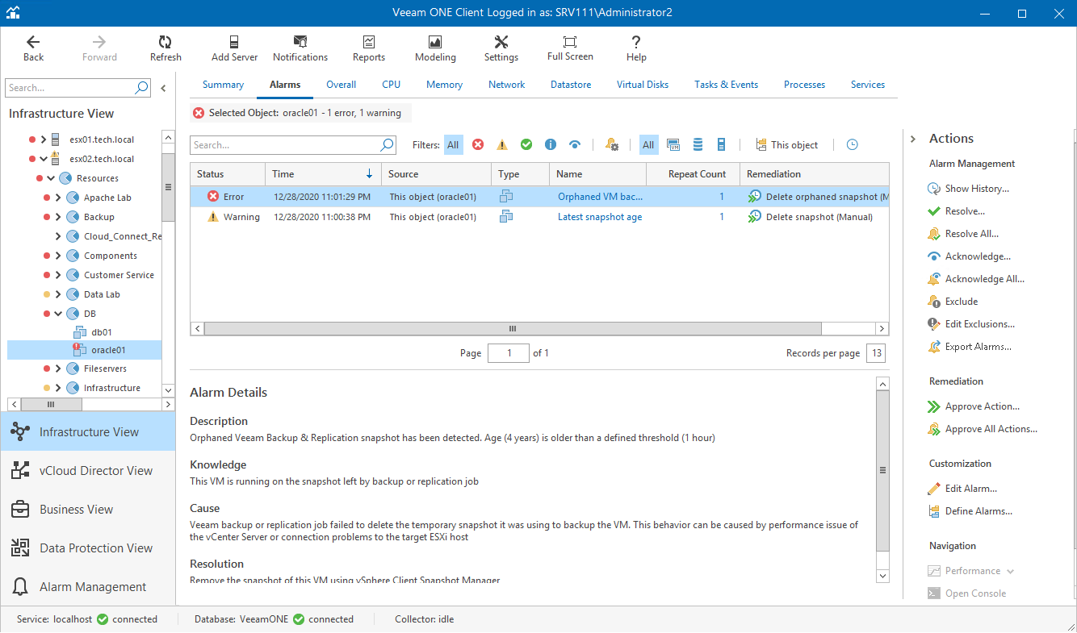This screenshot has height=633, width=1077.
Task: Expand the Customer Service resource pool
Action: [58, 275]
